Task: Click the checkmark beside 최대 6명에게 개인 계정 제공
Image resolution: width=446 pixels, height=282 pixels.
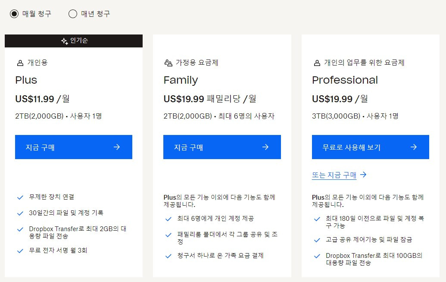Action: pyautogui.click(x=168, y=219)
